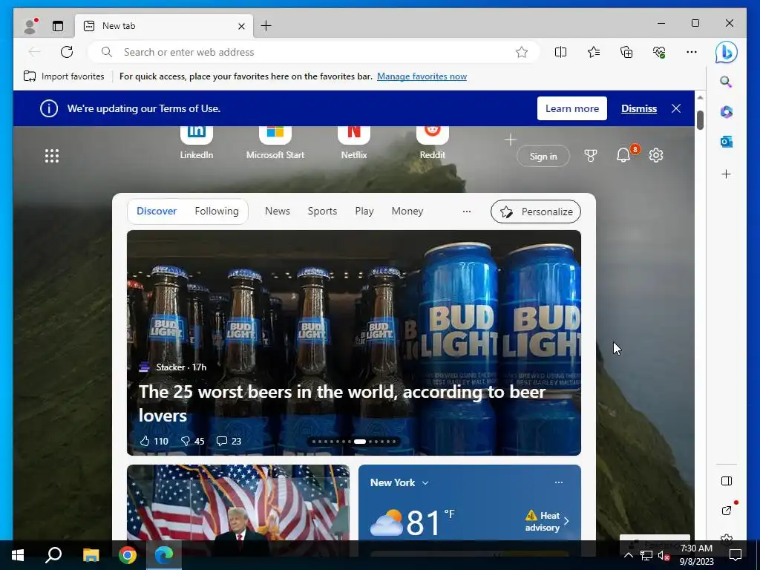The image size is (760, 570).
Task: Open Netflix quick link
Action: [354, 142]
